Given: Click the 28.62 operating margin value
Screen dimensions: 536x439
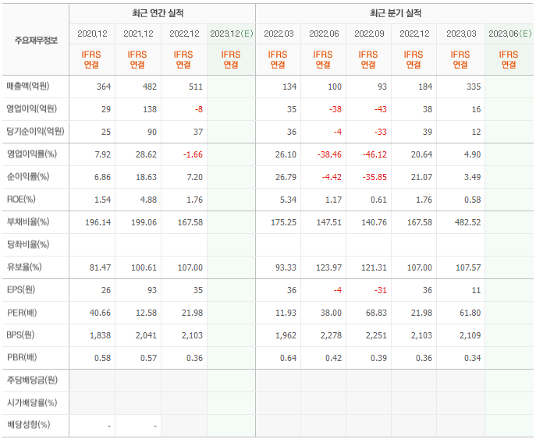Looking at the screenshot, I should click(x=146, y=154).
